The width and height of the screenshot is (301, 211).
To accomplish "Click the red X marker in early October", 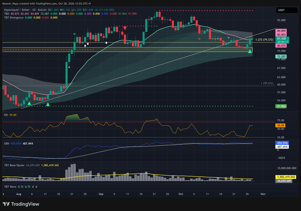I will (199, 39).
